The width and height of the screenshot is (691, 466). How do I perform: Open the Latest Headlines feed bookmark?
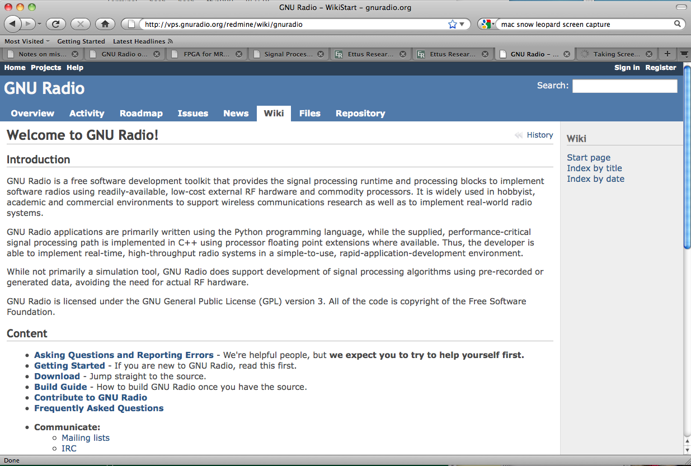pyautogui.click(x=143, y=41)
